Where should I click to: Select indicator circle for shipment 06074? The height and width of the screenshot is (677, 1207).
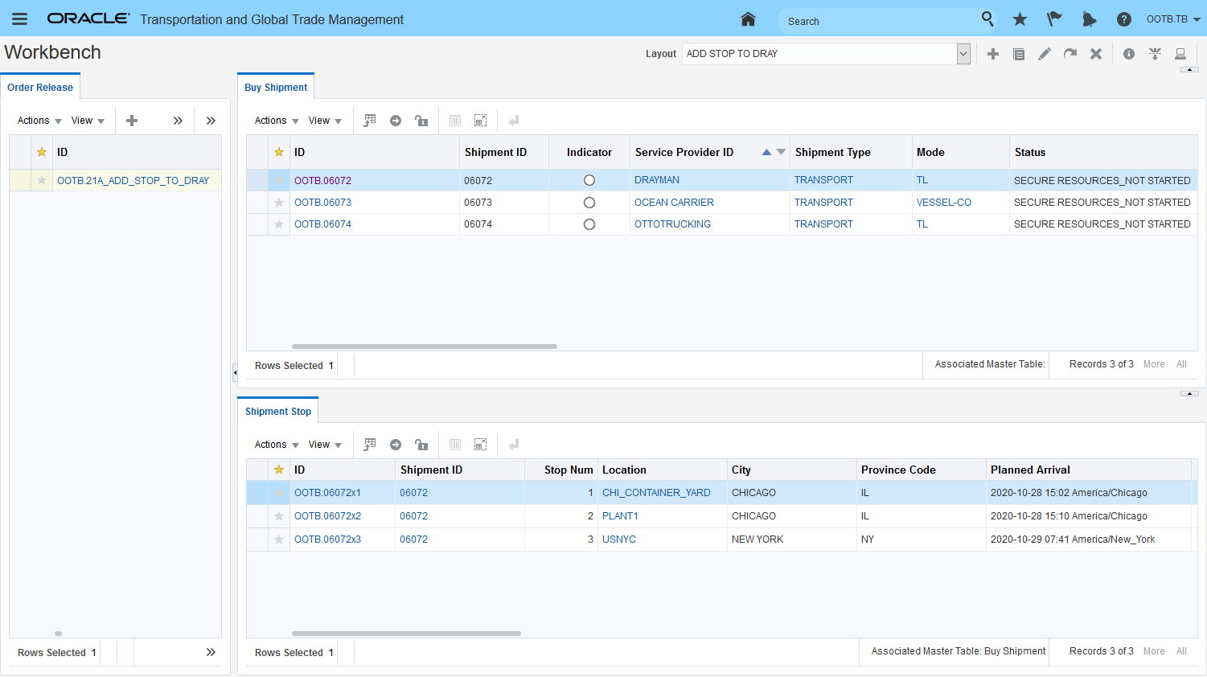click(x=589, y=224)
